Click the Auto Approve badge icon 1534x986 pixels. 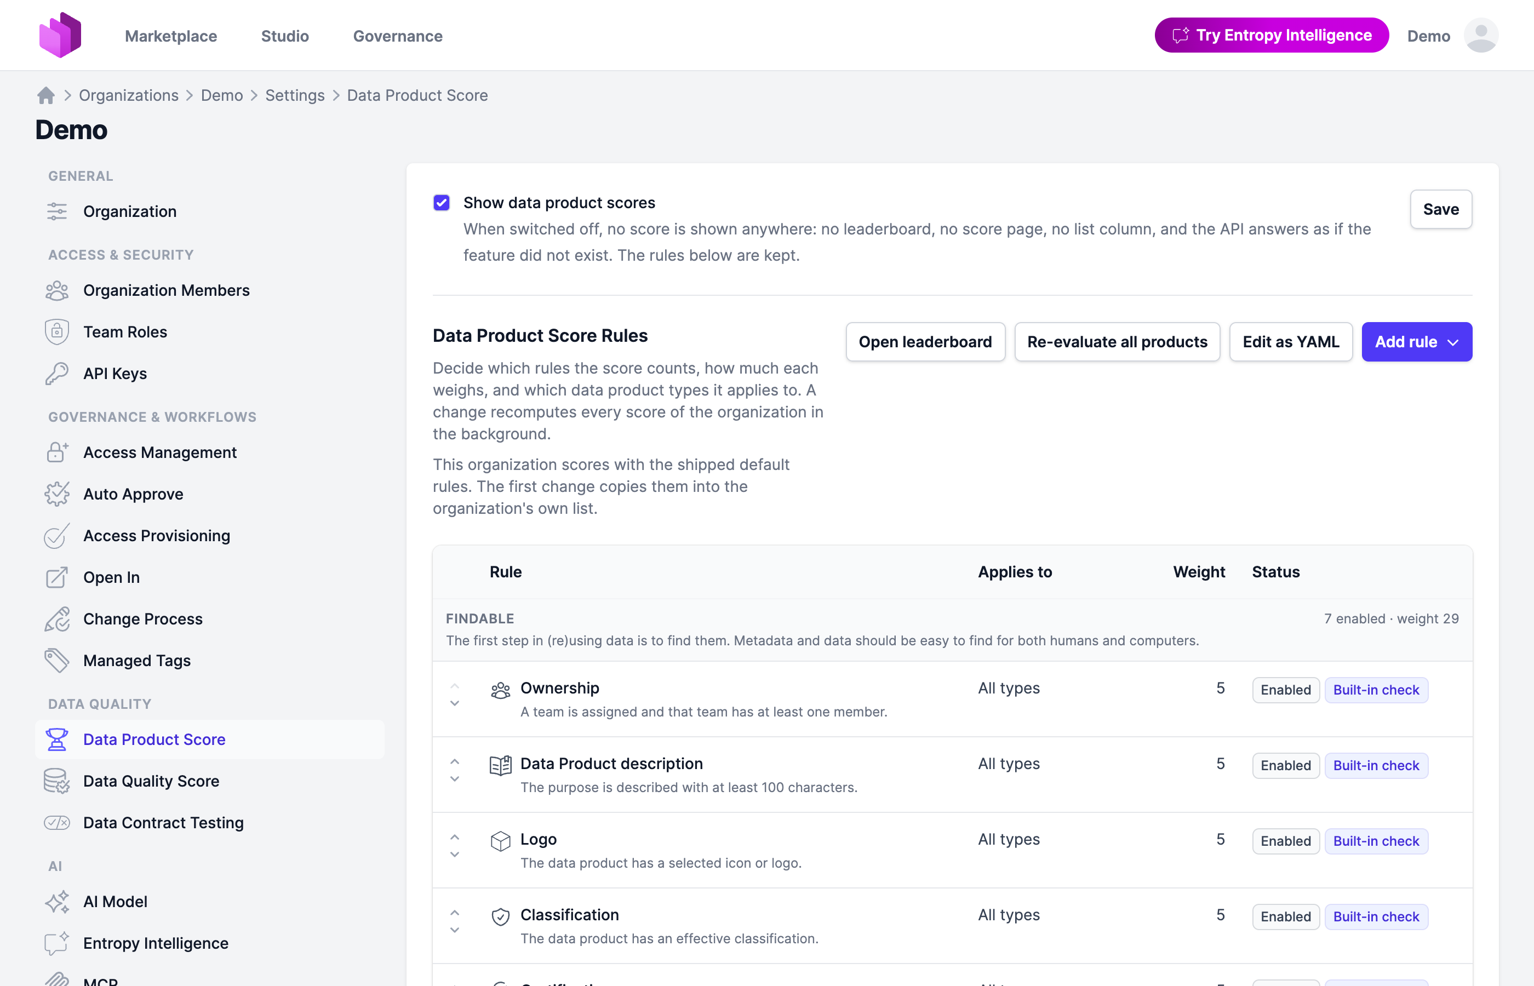57,494
